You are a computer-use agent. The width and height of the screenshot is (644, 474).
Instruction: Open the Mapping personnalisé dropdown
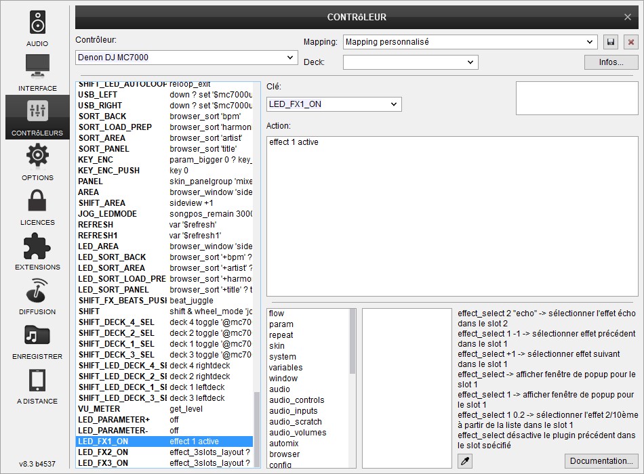469,42
